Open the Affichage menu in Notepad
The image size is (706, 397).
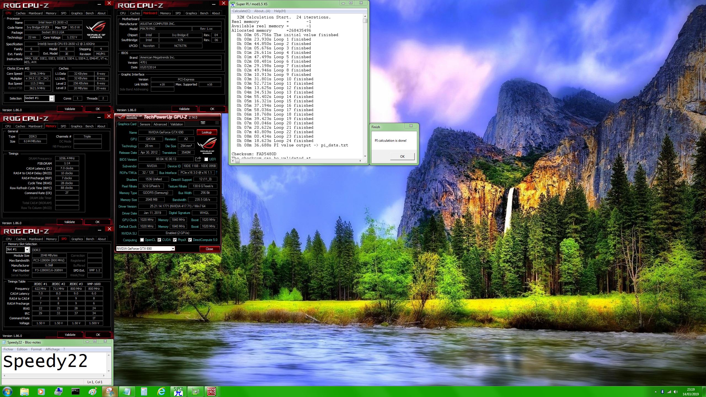[x=52, y=349]
